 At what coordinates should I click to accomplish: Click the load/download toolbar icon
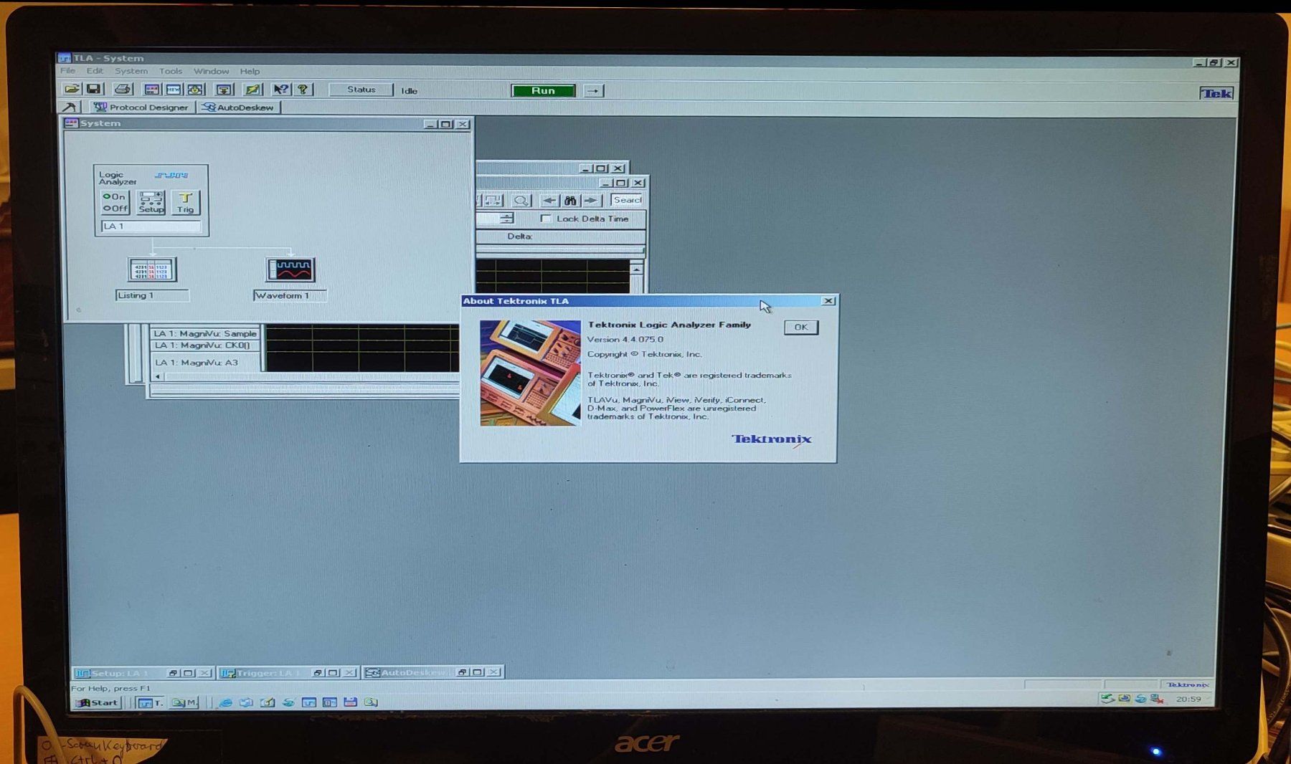(224, 90)
